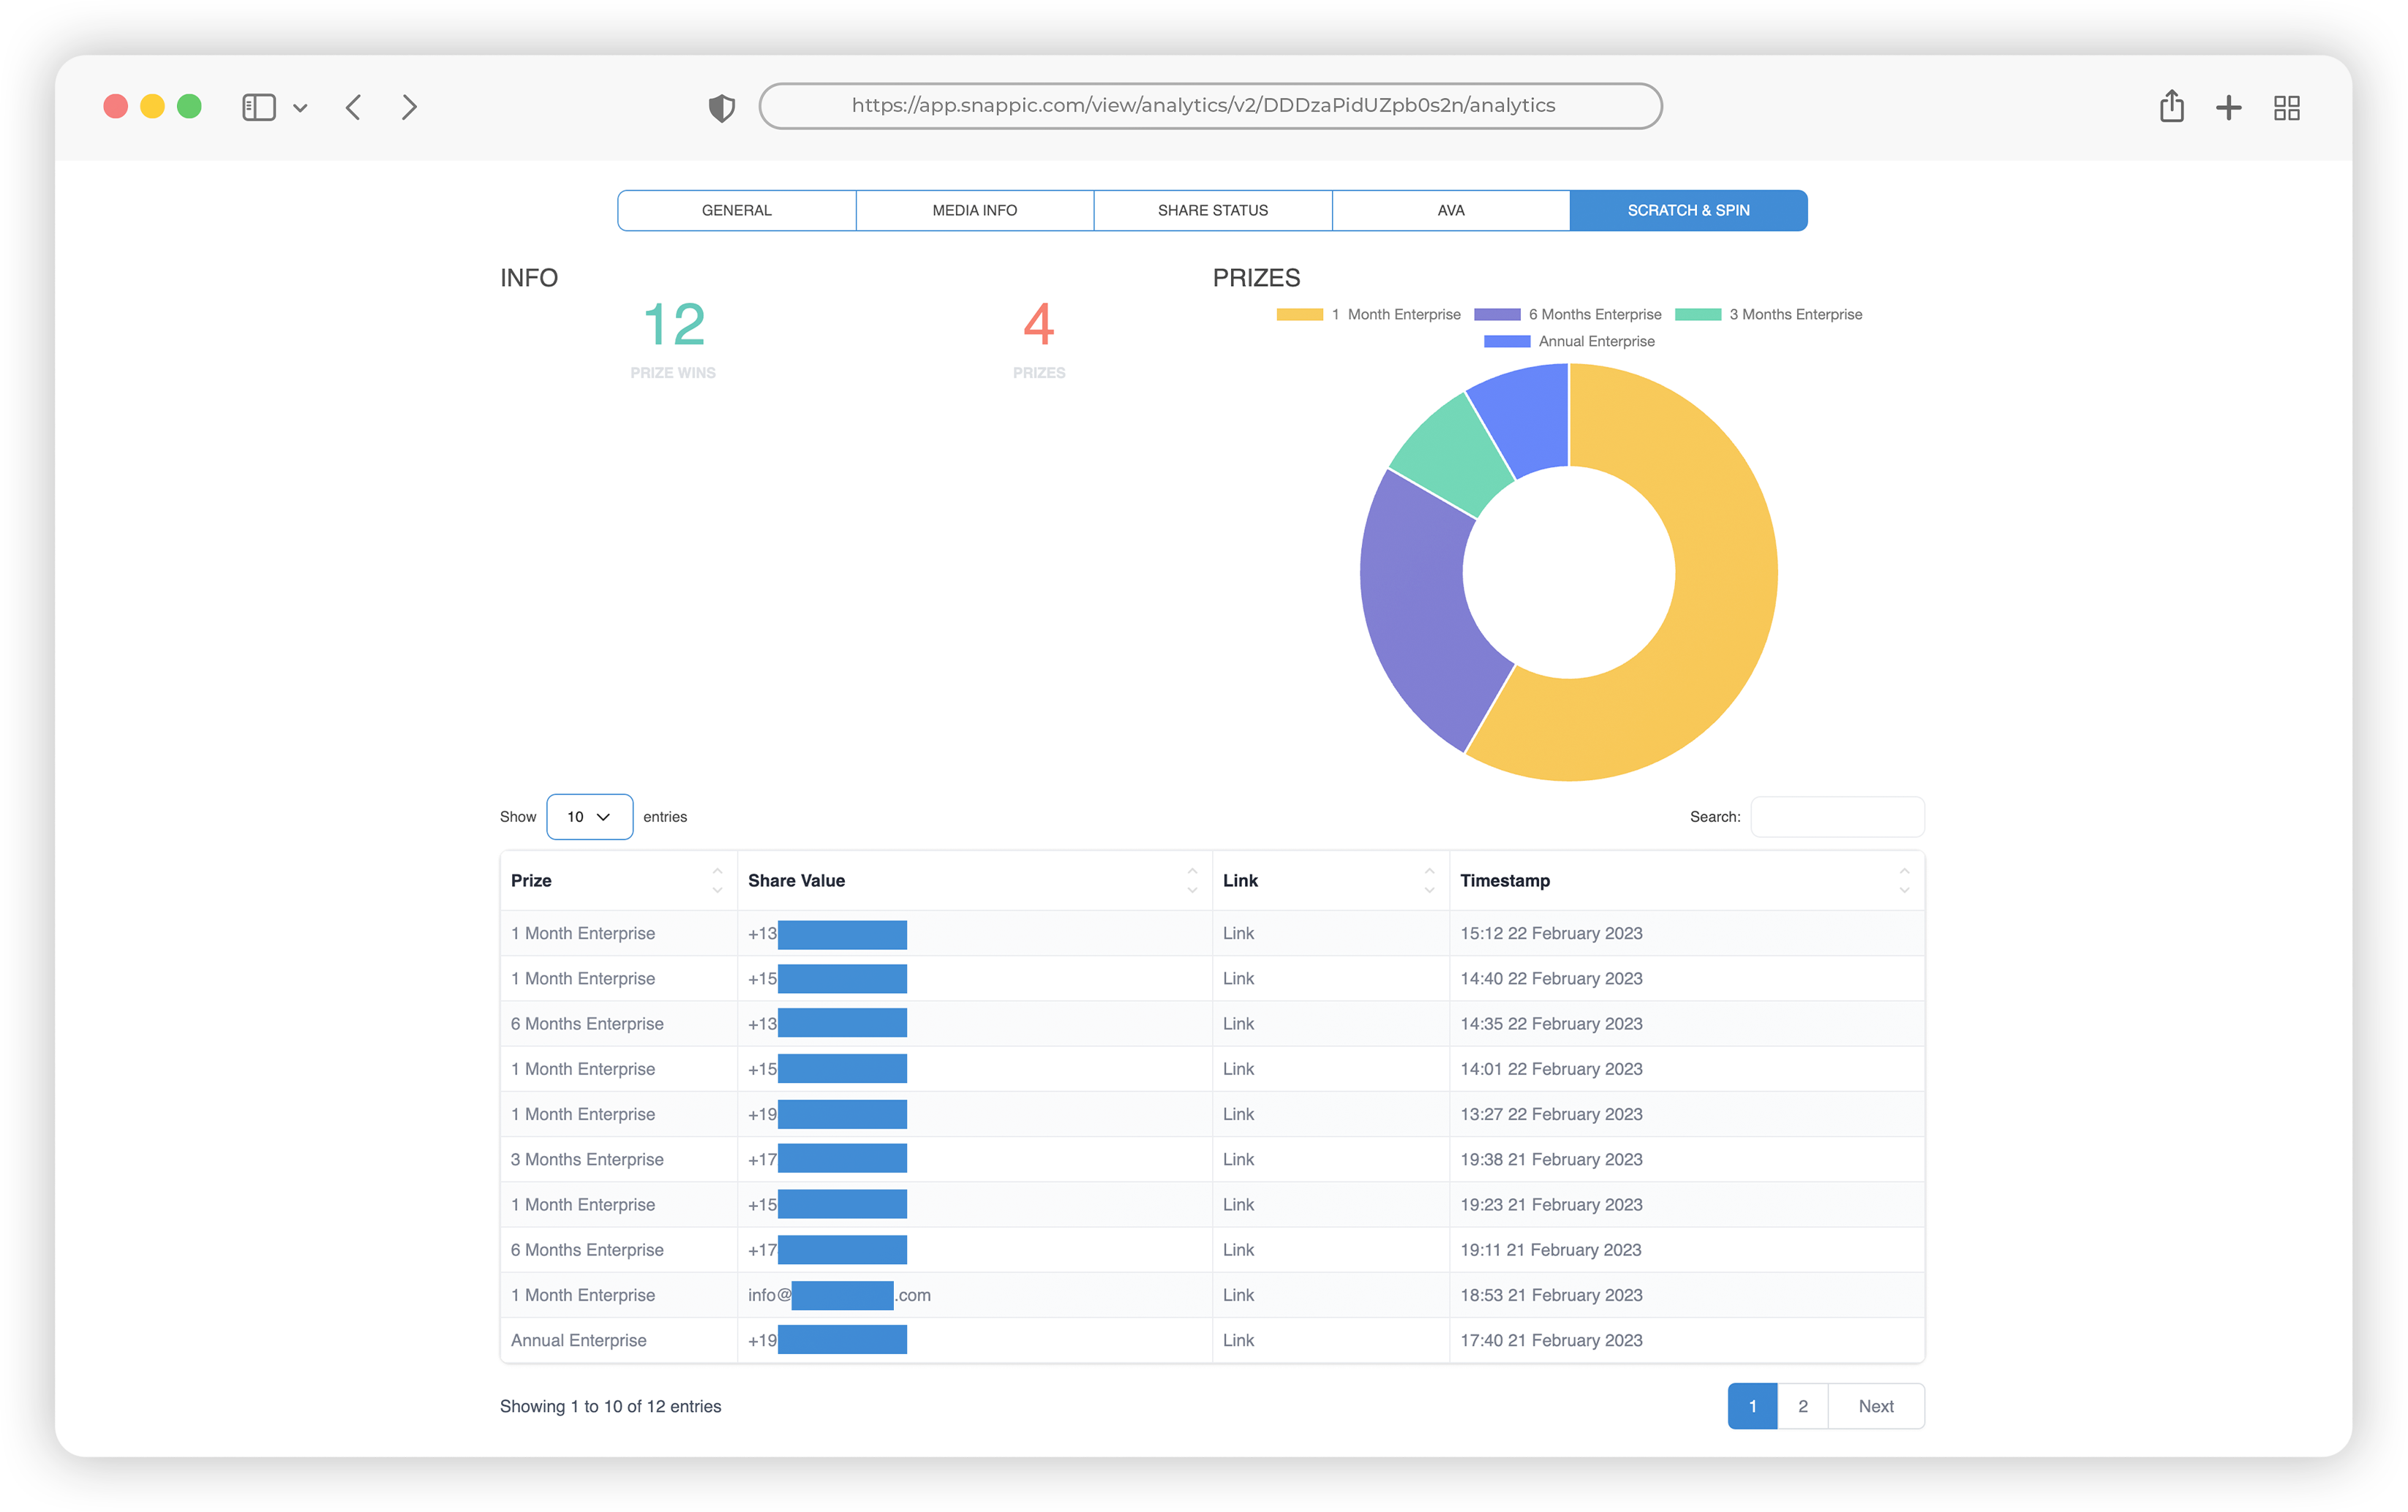The width and height of the screenshot is (2408, 1512).
Task: Toggle the browser sidebar icon
Action: pyautogui.click(x=258, y=107)
